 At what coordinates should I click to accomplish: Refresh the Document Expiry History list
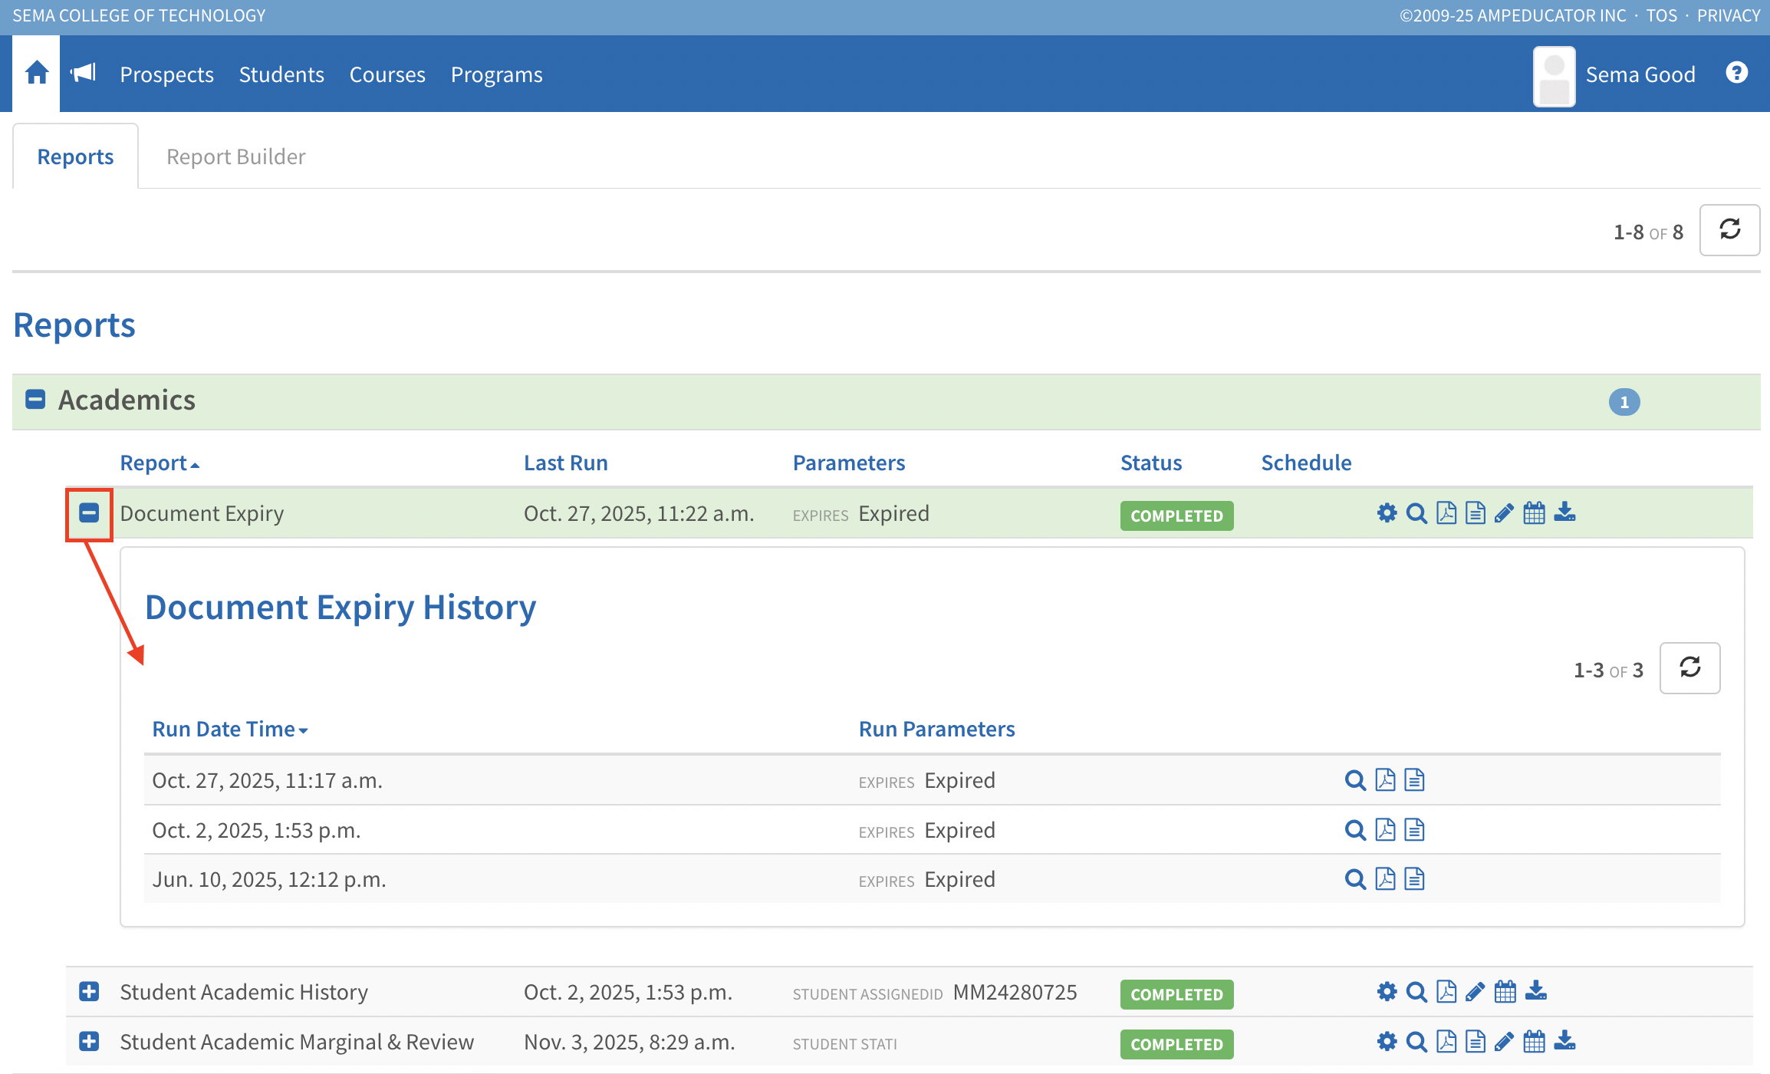[x=1689, y=668]
